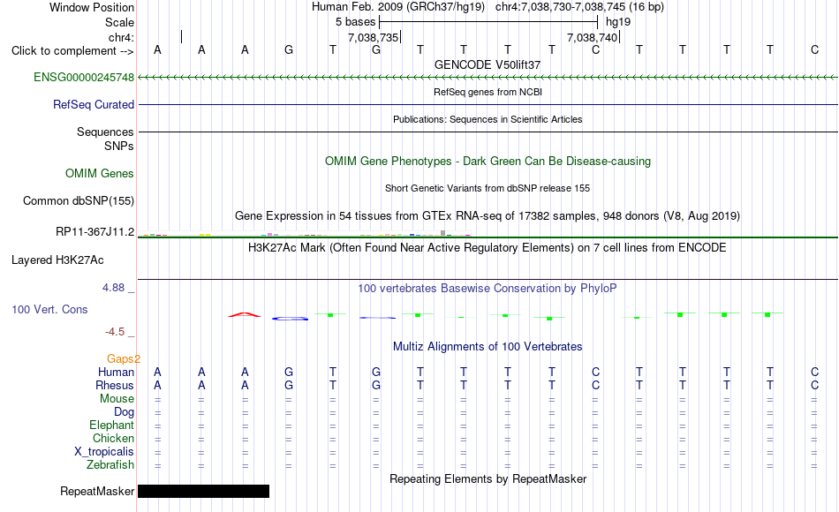Open Short Genetic Variants dbSNP 155 title
Screen dimensions: 839x512
pos(488,188)
